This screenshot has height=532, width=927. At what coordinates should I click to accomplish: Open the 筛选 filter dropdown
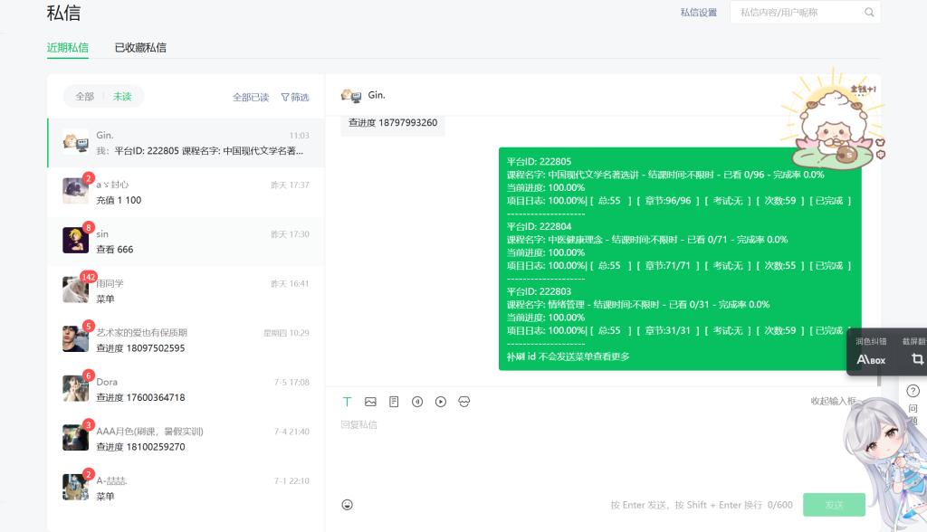[295, 97]
